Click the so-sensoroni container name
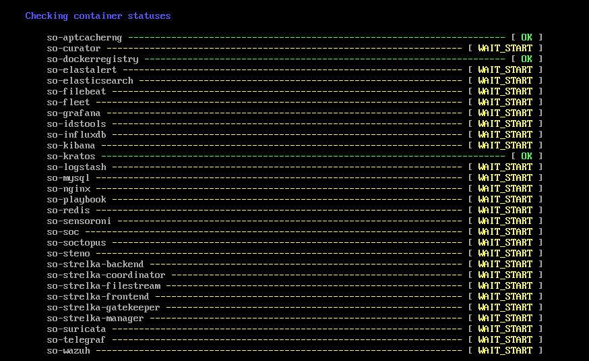589x361 pixels. 79,221
